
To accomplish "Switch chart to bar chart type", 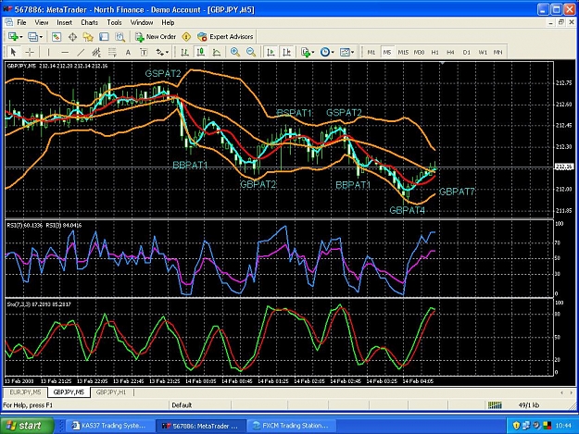I will pos(184,53).
